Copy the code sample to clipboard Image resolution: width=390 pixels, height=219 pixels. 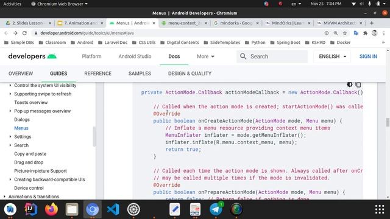(x=358, y=85)
